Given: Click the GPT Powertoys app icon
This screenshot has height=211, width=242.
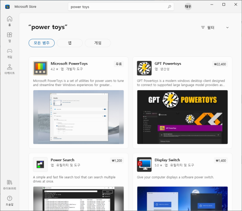Looking at the screenshot, I should [144, 68].
